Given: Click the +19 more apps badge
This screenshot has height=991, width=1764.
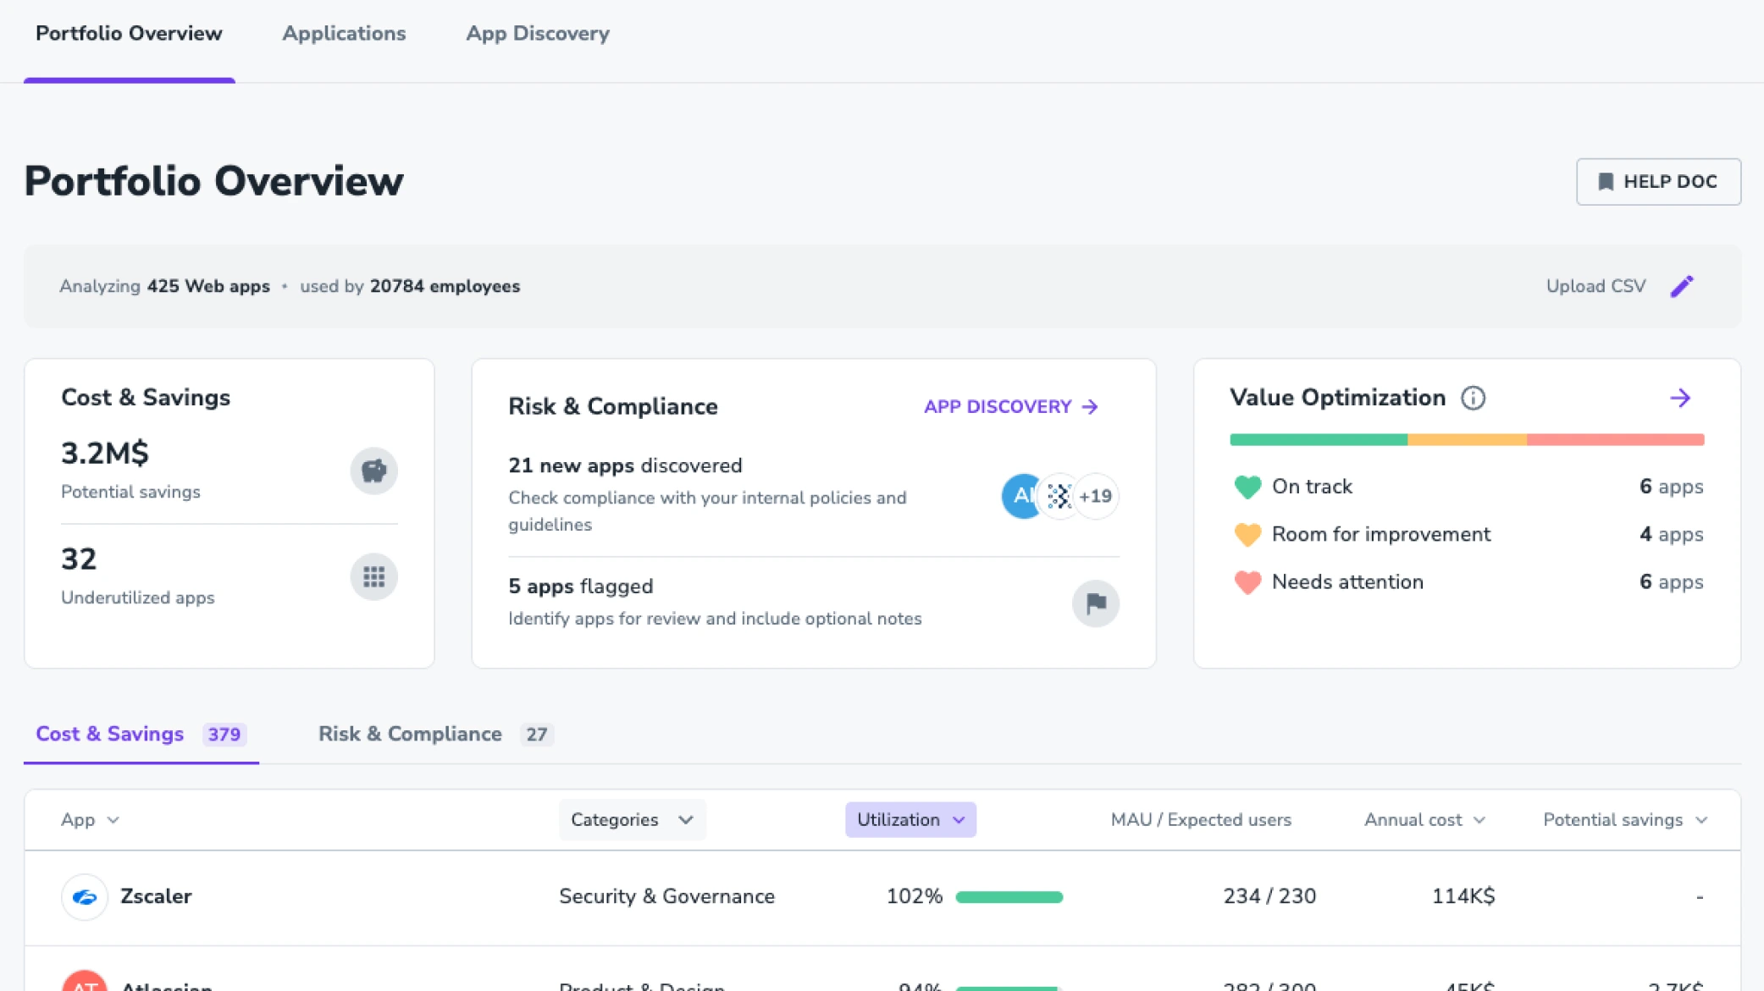Looking at the screenshot, I should (x=1096, y=496).
